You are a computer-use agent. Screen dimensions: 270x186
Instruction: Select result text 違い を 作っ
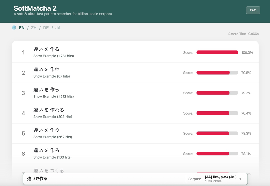pos(46,90)
